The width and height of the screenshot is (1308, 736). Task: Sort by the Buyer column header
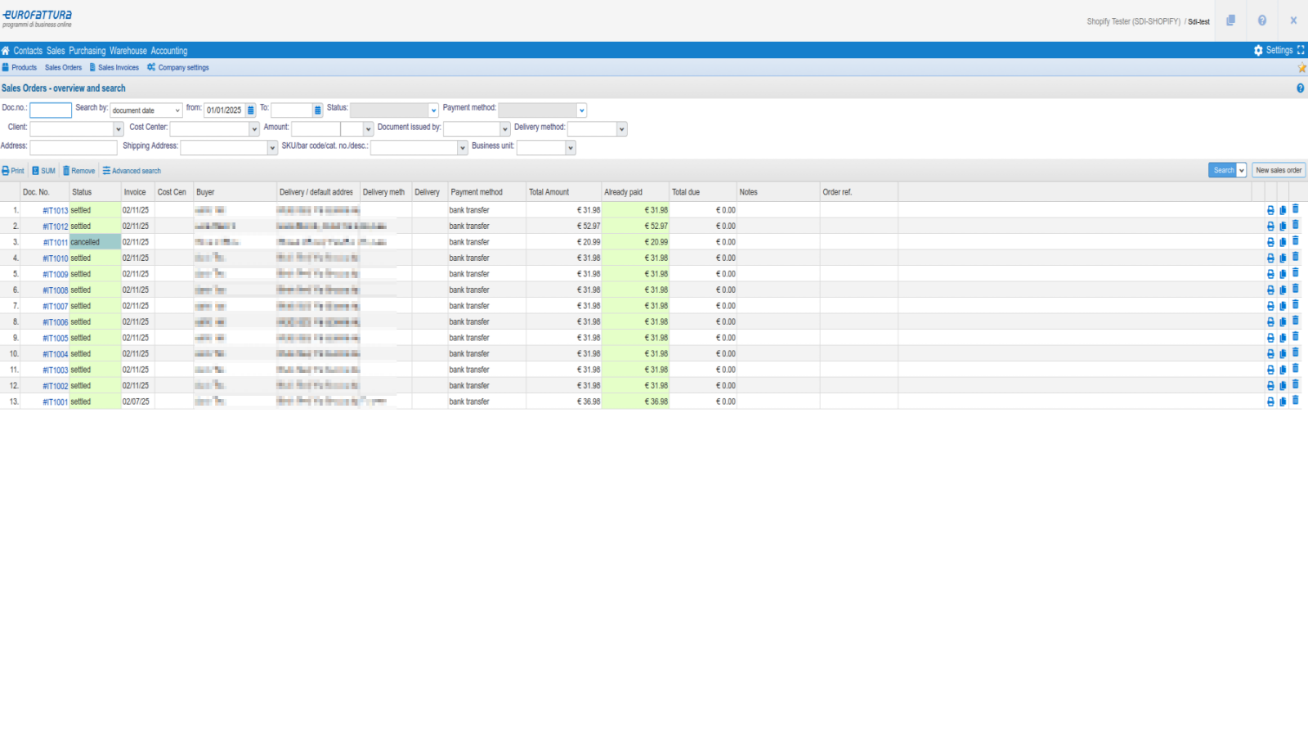(x=235, y=192)
